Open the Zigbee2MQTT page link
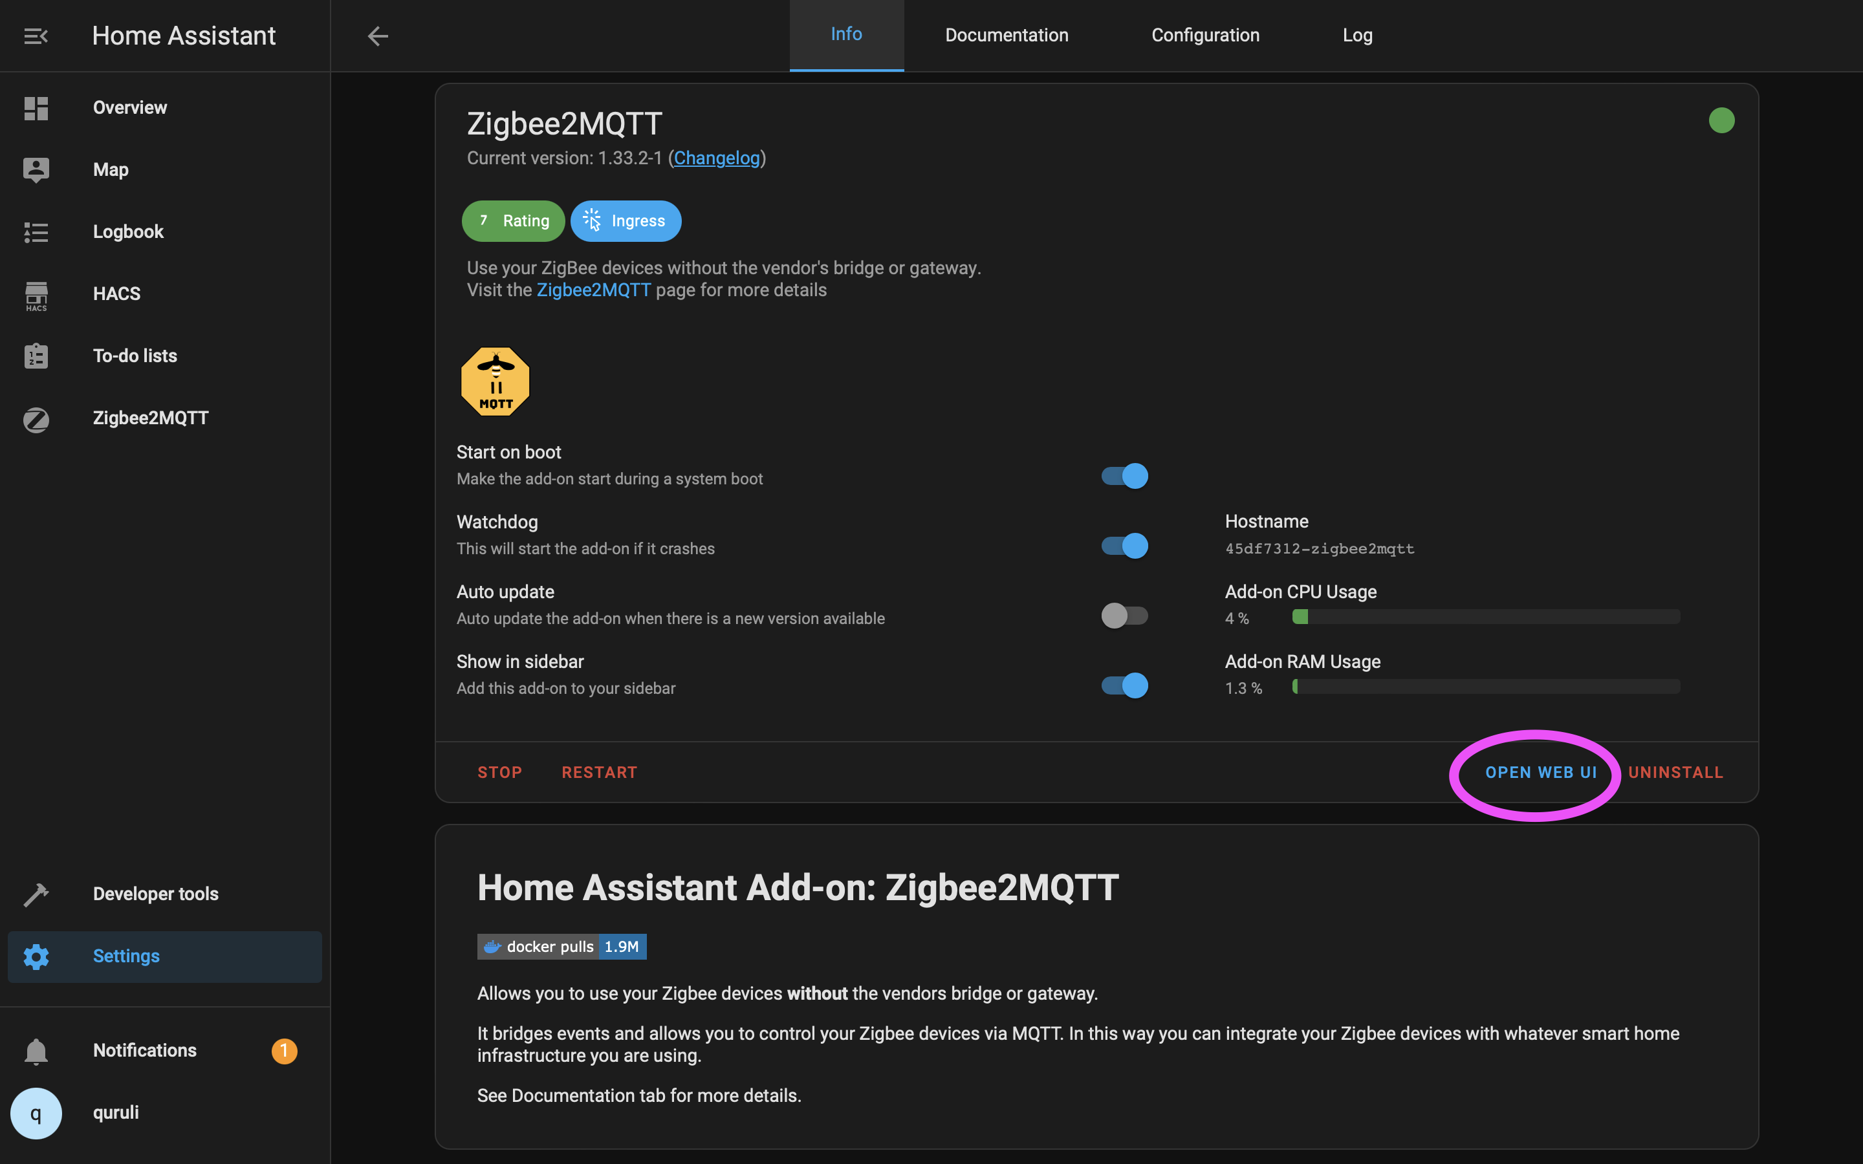Screen dimensions: 1863x1164 594,290
